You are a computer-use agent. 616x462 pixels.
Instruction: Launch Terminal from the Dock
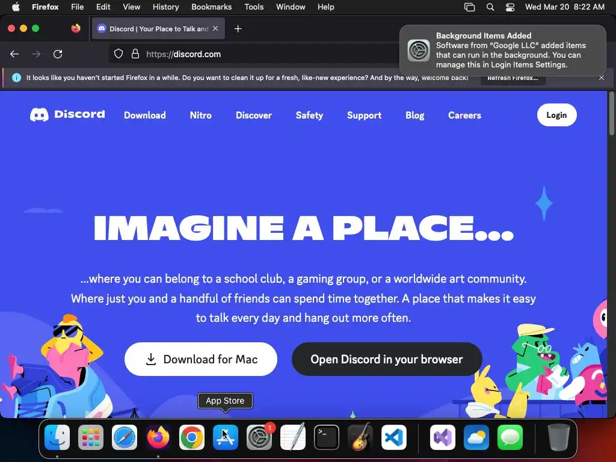point(327,437)
